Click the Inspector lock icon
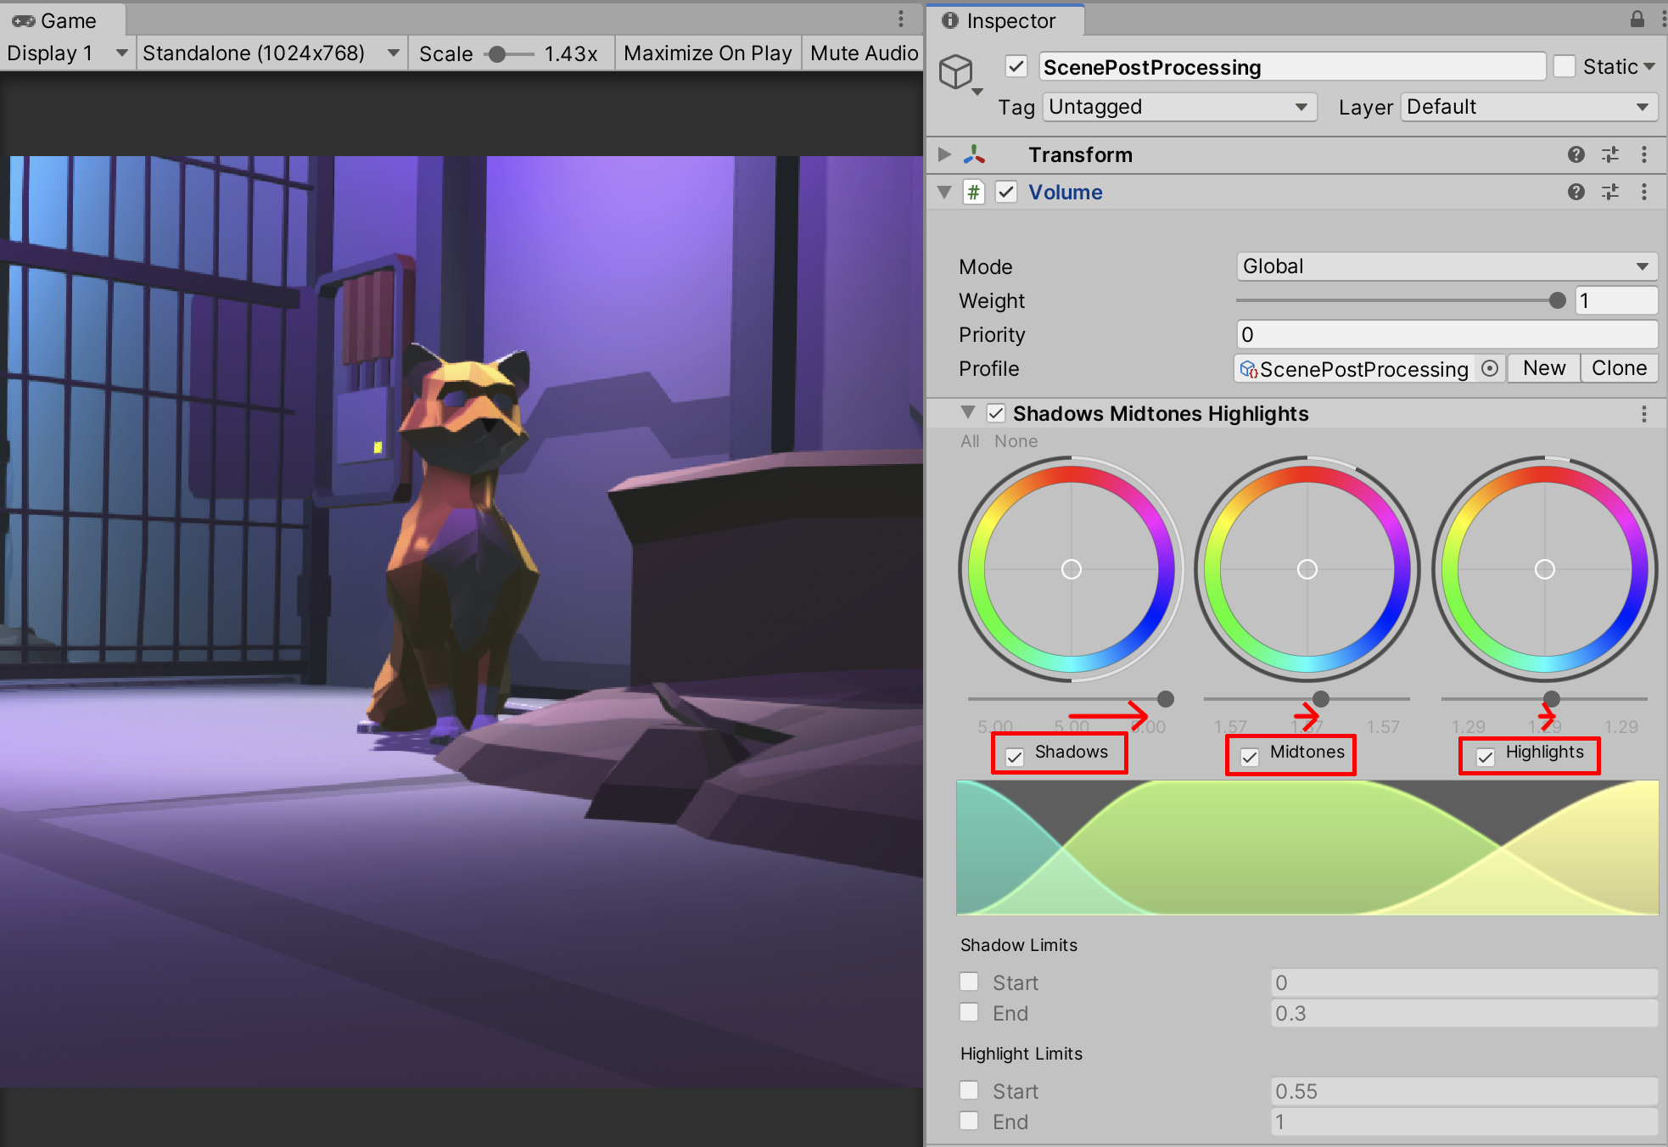Viewport: 1668px width, 1147px height. point(1637,19)
